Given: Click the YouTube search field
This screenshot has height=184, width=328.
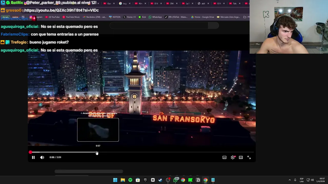Looking at the screenshot, I should click(159, 25).
